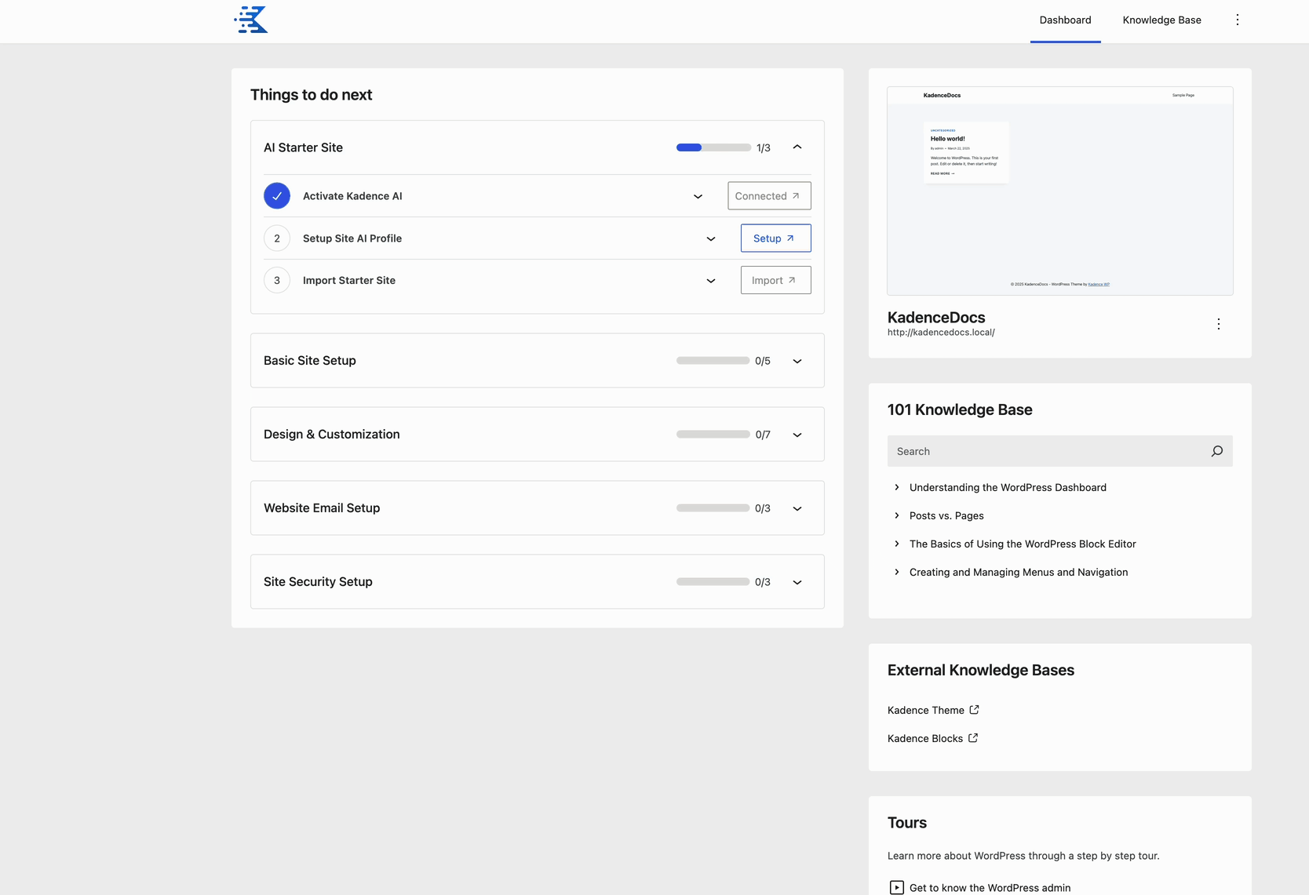
Task: Click the completed checkmark for Activate Kadence AI
Action: 277,196
